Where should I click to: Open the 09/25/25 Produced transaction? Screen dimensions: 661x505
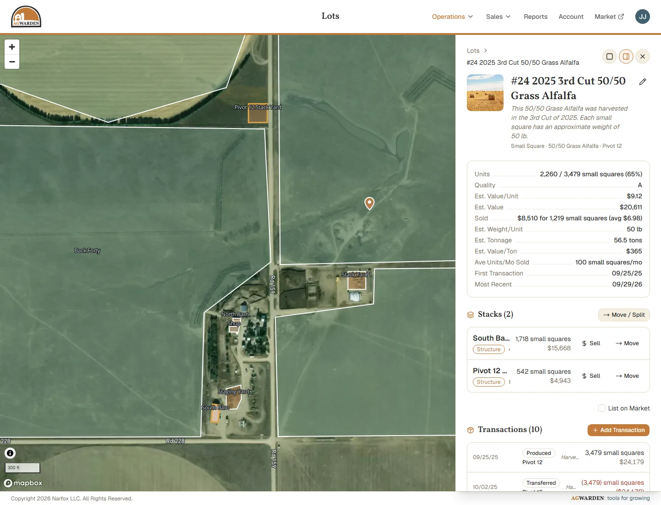click(x=558, y=457)
